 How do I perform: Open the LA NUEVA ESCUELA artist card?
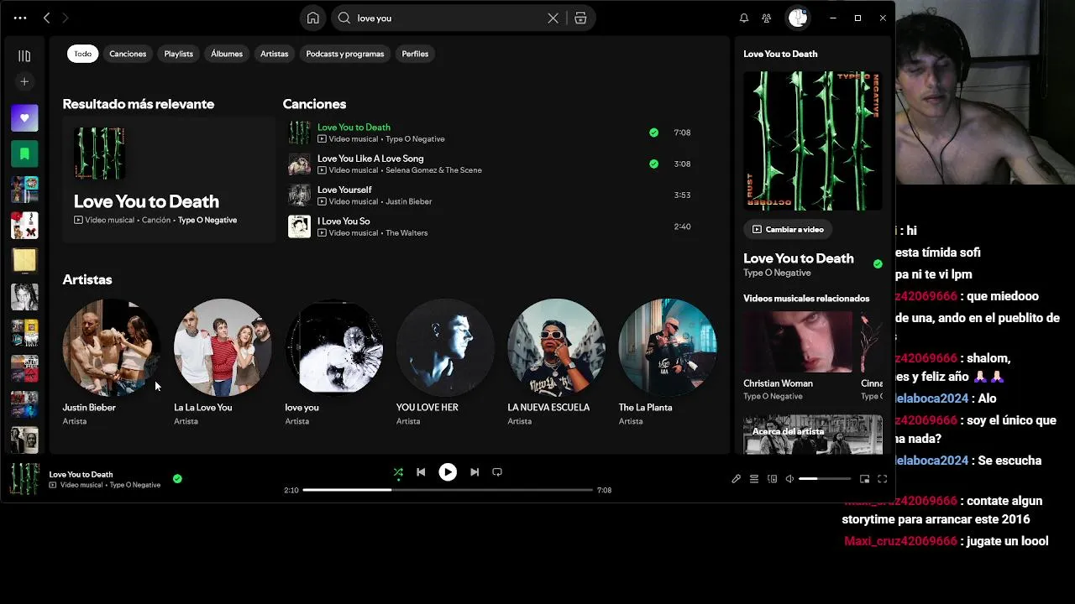click(556, 362)
